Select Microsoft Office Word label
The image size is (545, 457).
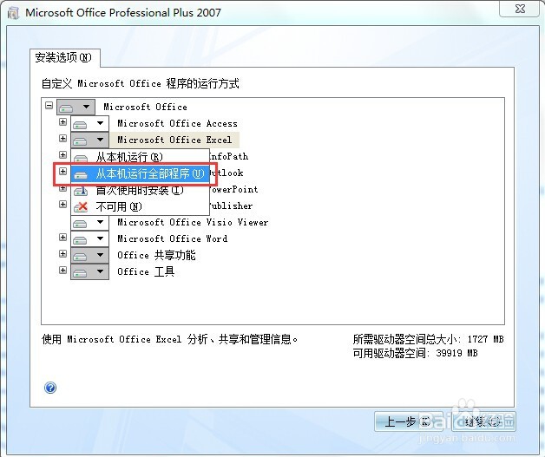pos(173,239)
